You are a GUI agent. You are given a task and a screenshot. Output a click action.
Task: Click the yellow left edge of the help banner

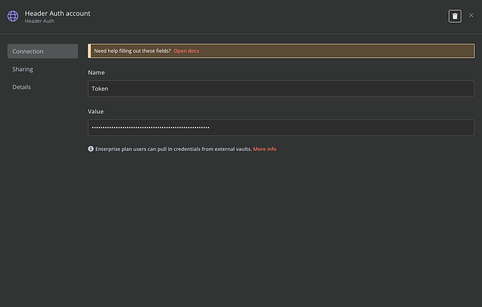[x=89, y=51]
